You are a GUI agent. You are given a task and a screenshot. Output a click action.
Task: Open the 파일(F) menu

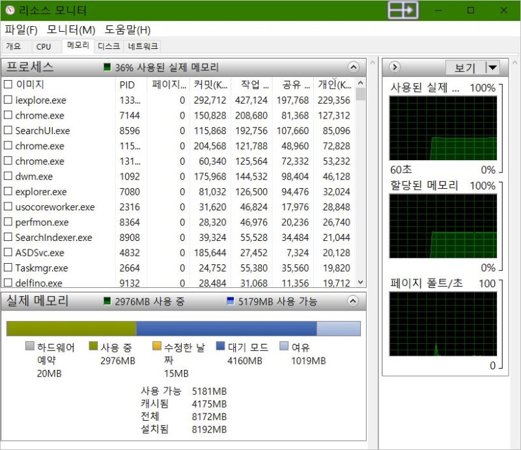tap(21, 30)
